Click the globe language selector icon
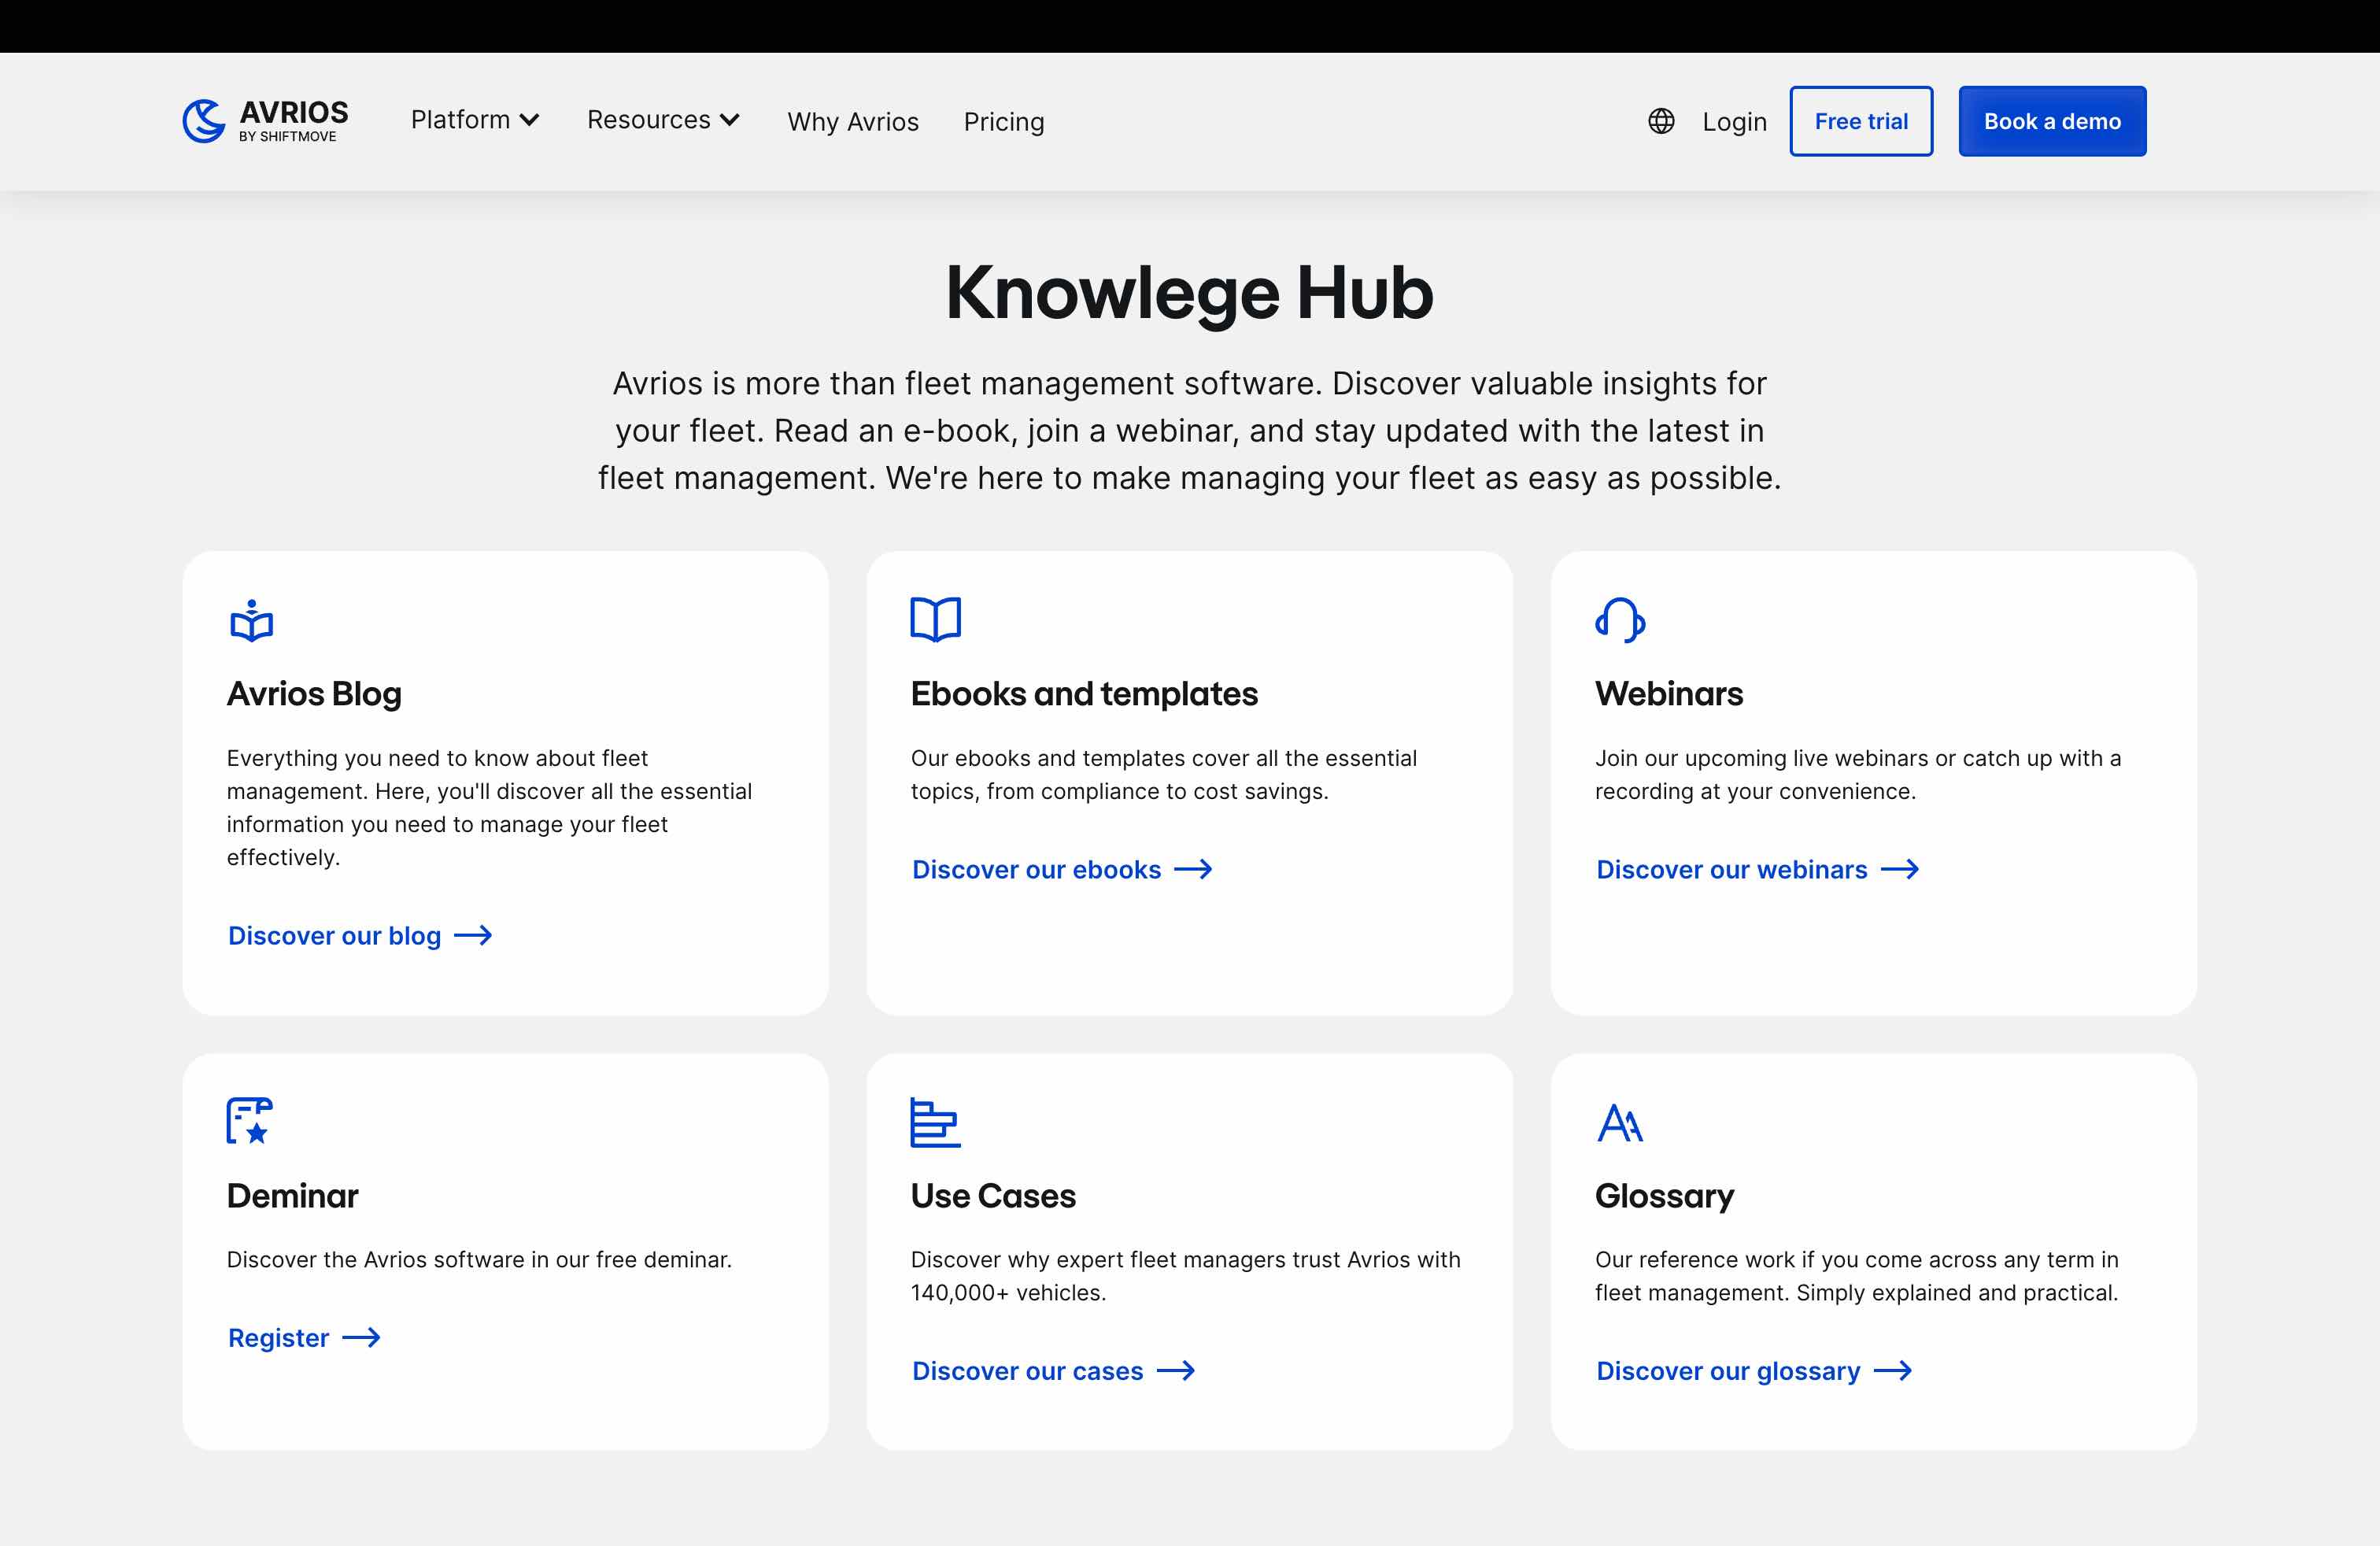2380x1546 pixels. pyautogui.click(x=1661, y=121)
